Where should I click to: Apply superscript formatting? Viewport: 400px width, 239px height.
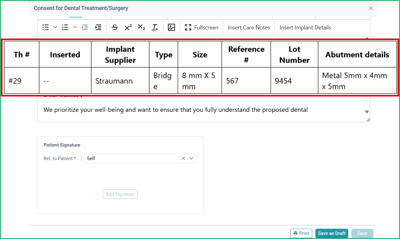(x=128, y=27)
